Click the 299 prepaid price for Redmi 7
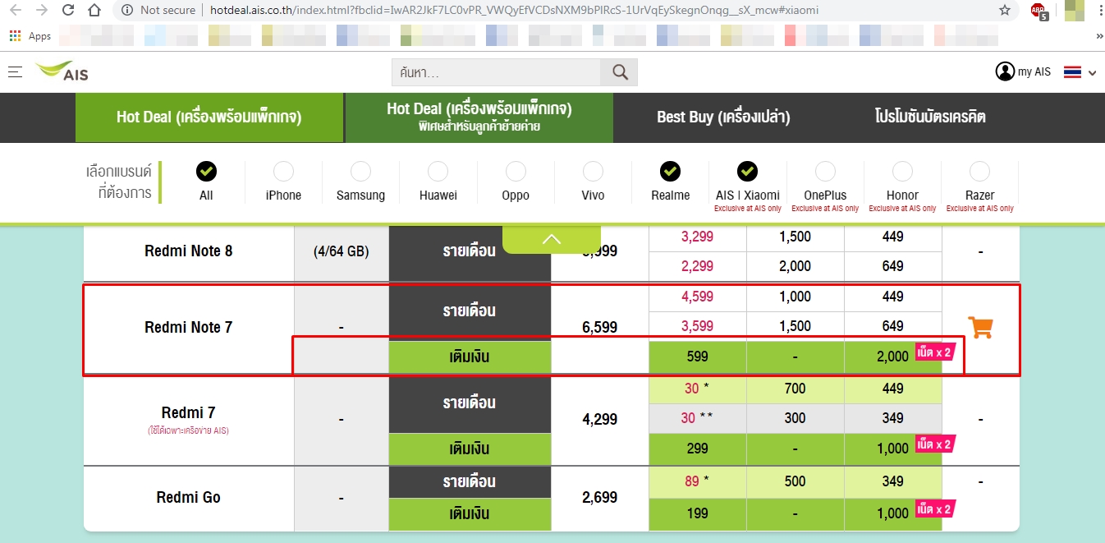Viewport: 1105px width, 543px height. click(x=698, y=449)
